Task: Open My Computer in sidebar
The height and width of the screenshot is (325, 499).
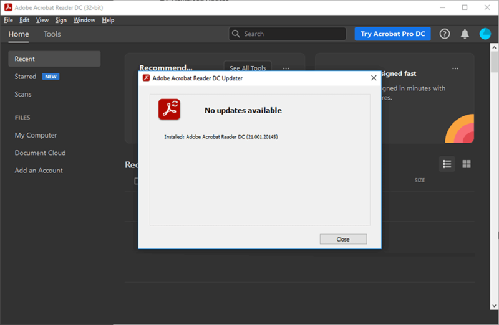Action: 36,135
